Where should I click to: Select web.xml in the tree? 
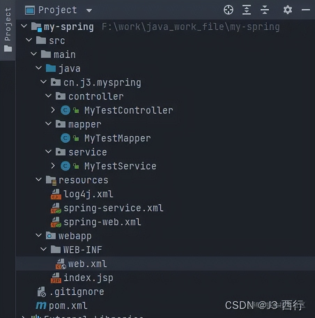click(x=87, y=264)
